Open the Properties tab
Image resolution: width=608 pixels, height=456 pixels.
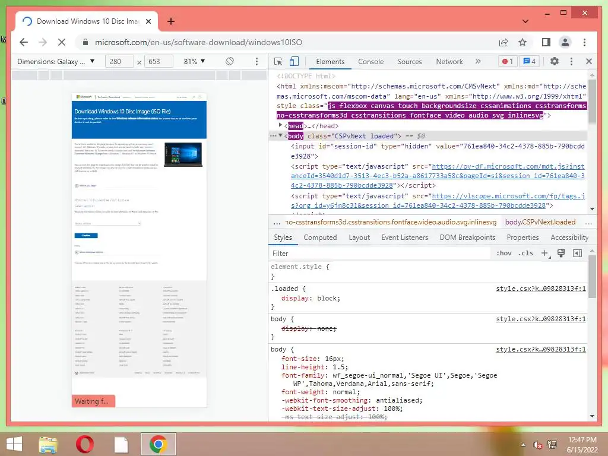pos(522,237)
